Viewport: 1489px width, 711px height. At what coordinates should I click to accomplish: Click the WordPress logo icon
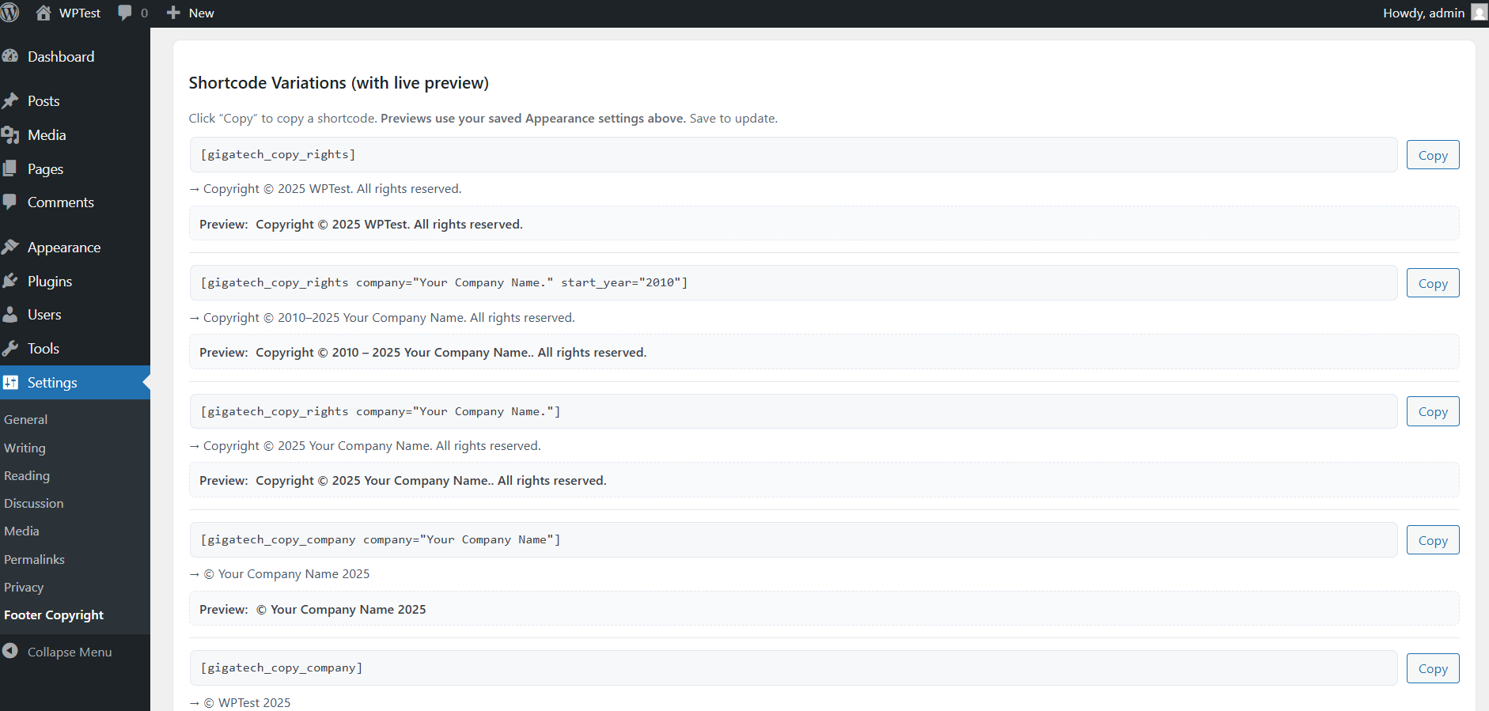(10, 13)
